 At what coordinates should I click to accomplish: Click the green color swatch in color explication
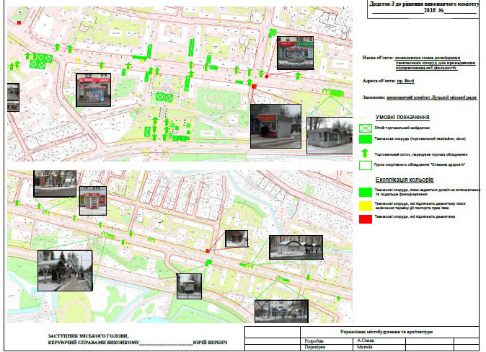[x=366, y=191]
